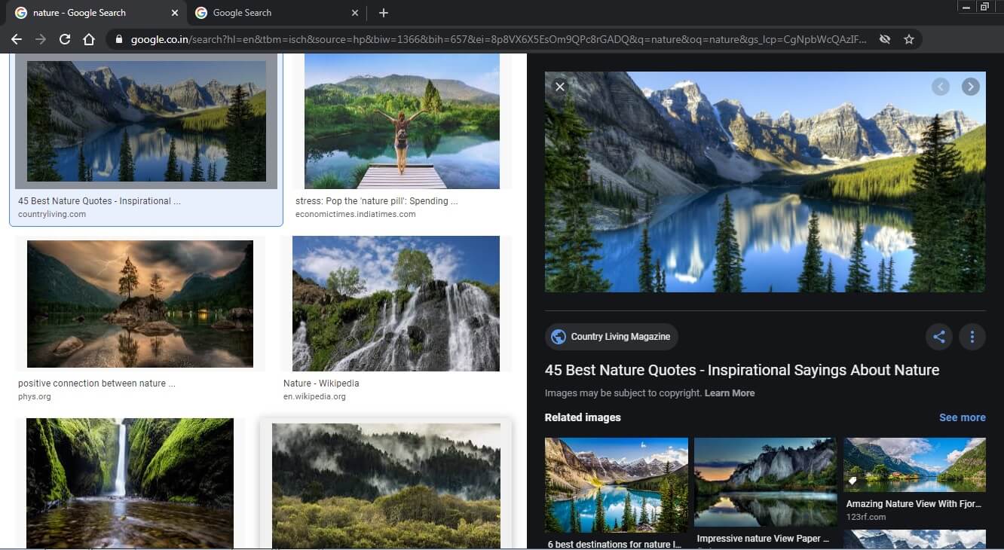Click 'See more' next to Related images
This screenshot has width=1004, height=550.
pos(963,417)
